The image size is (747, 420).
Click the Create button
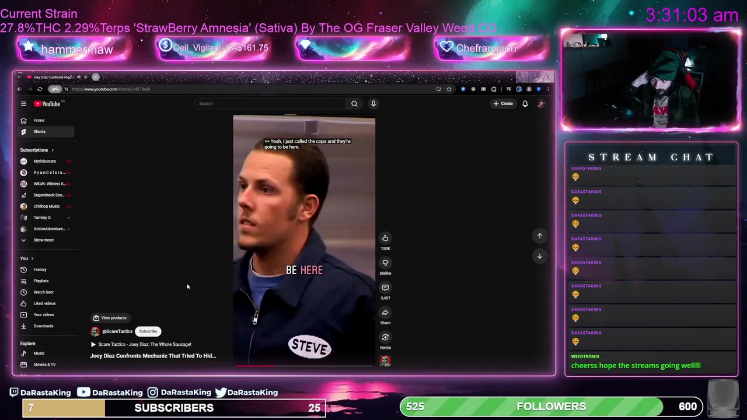(x=502, y=104)
